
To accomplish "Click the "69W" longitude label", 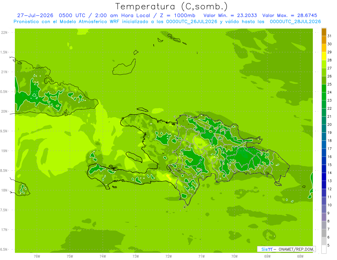I will (267, 256).
